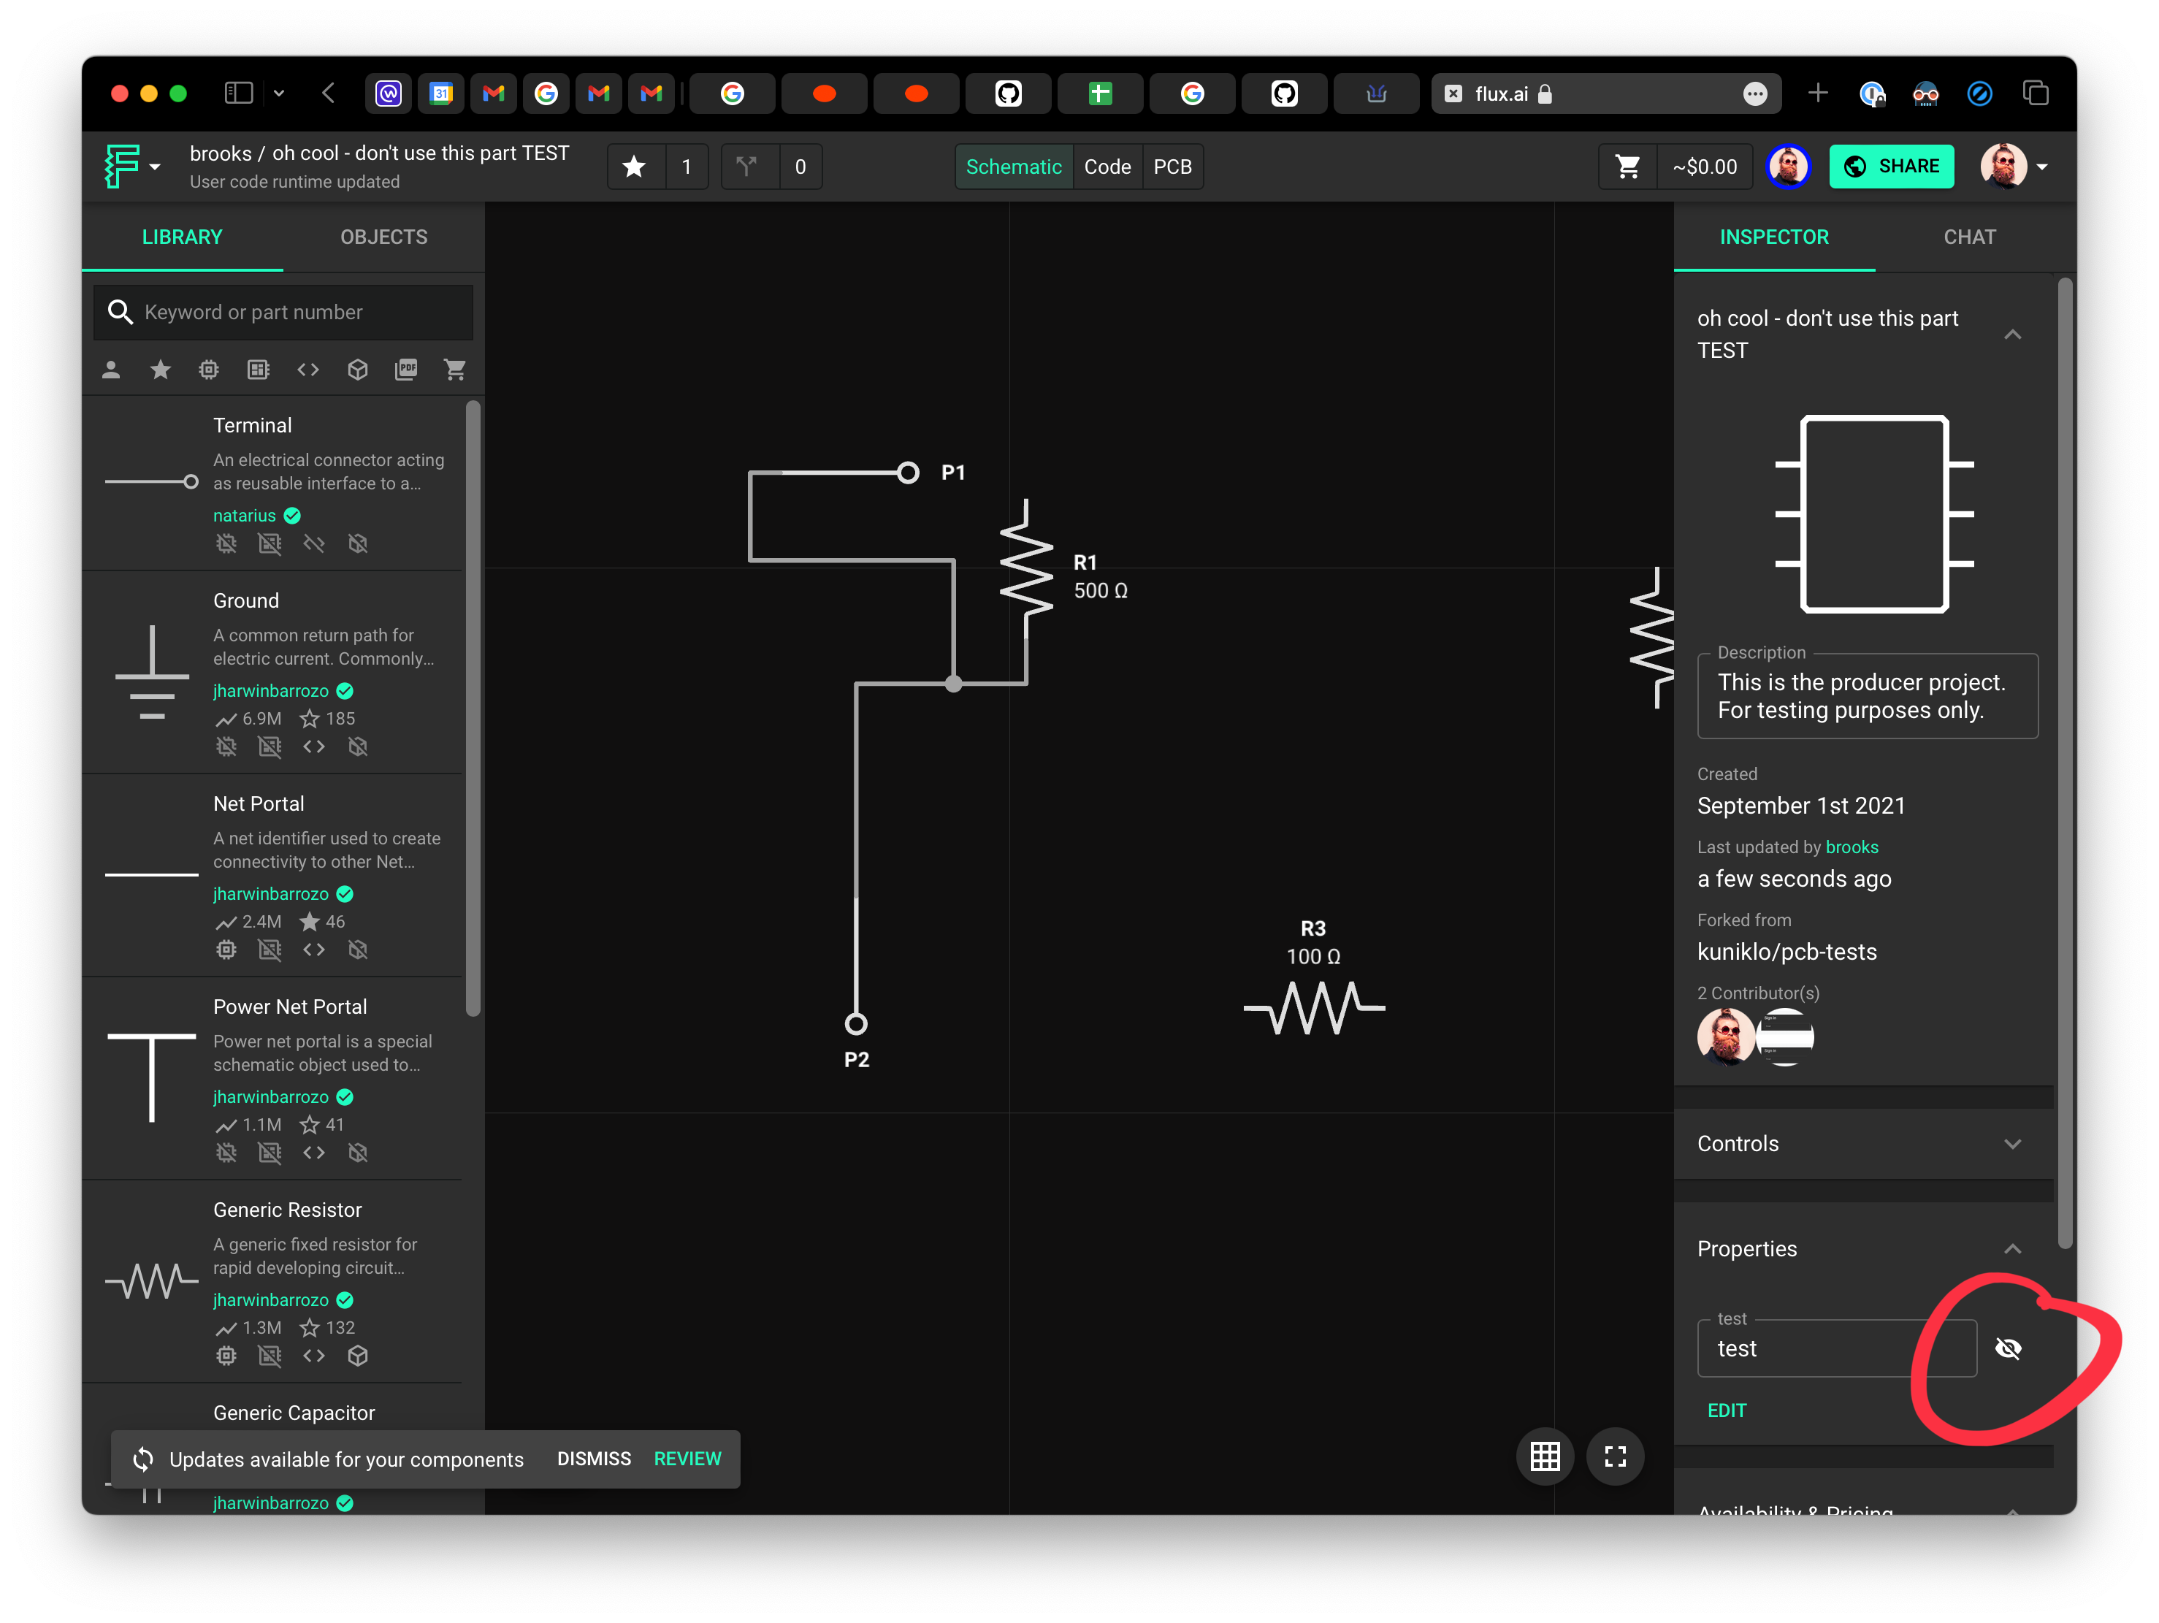Filter library parts having a footprint layout

[x=259, y=370]
